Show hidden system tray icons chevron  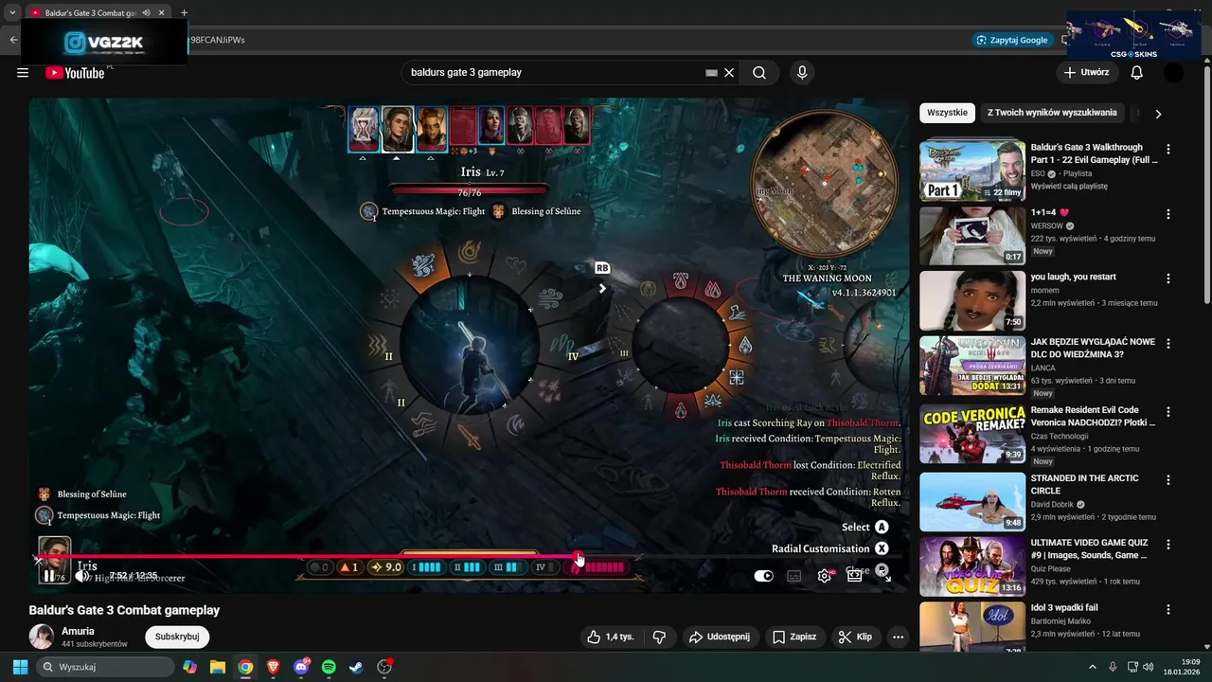(1092, 667)
